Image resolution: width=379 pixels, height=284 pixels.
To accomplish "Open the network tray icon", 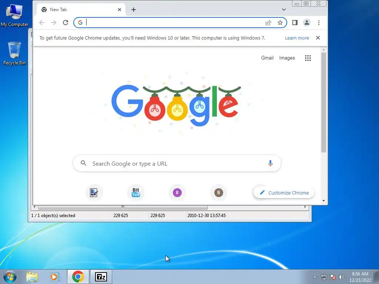I will (323, 277).
